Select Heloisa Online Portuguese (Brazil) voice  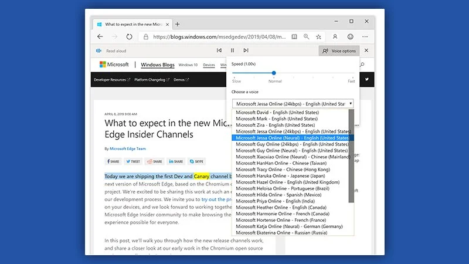pos(290,188)
